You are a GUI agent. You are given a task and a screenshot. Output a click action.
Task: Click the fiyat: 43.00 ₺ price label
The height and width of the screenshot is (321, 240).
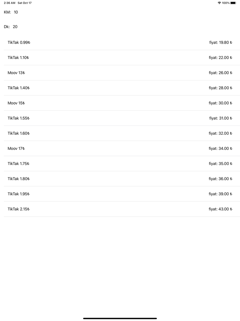coord(220,209)
